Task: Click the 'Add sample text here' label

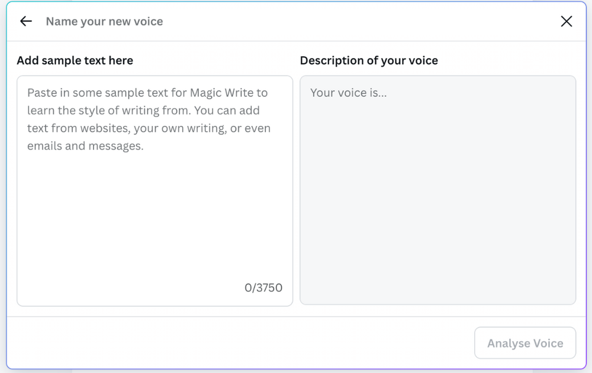Action: 75,60
